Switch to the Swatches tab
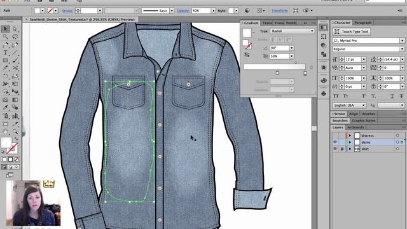Screen dimensions: 407x229 [x=340, y=120]
